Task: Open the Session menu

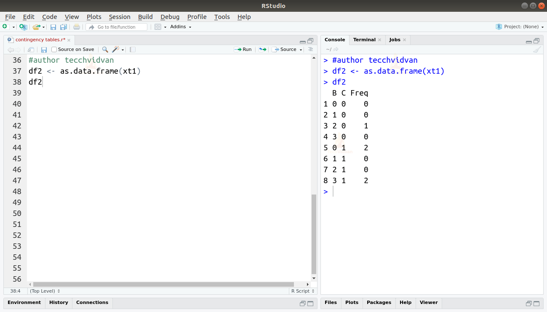Action: tap(119, 17)
